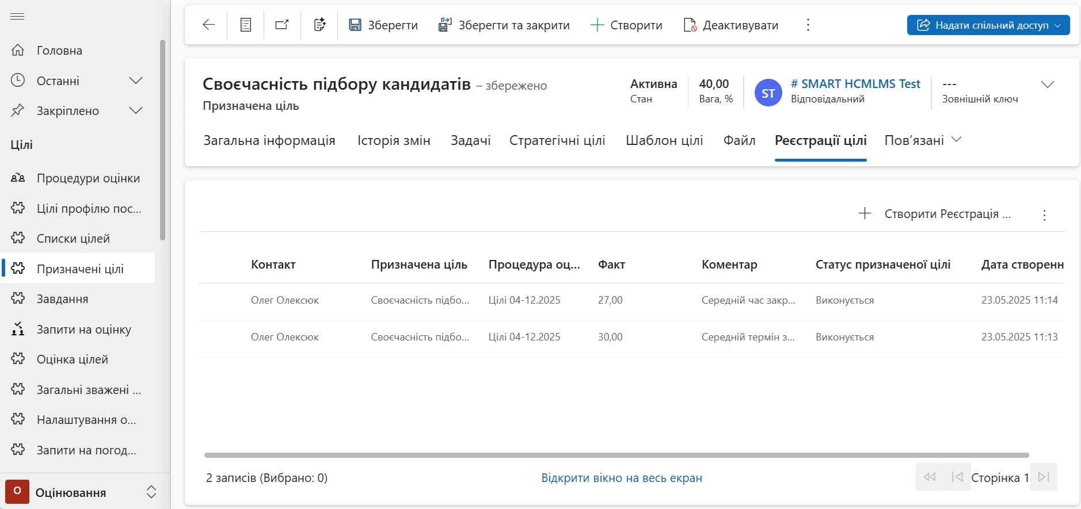Expand the Останні chevron
The image size is (1081, 509).
[x=136, y=81]
